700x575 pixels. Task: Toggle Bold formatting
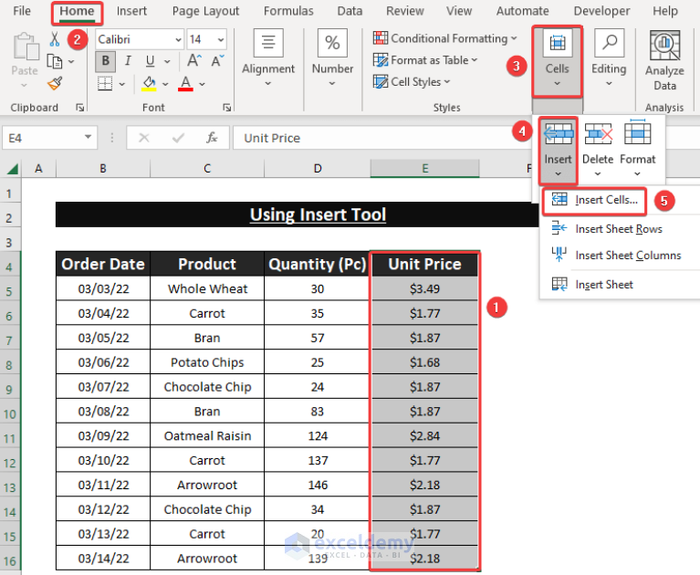[105, 61]
